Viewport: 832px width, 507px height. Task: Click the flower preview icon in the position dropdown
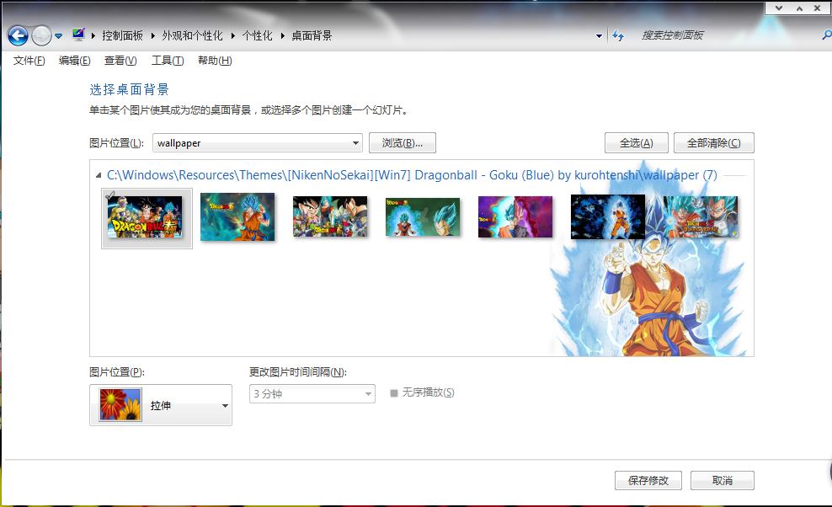[x=120, y=404]
